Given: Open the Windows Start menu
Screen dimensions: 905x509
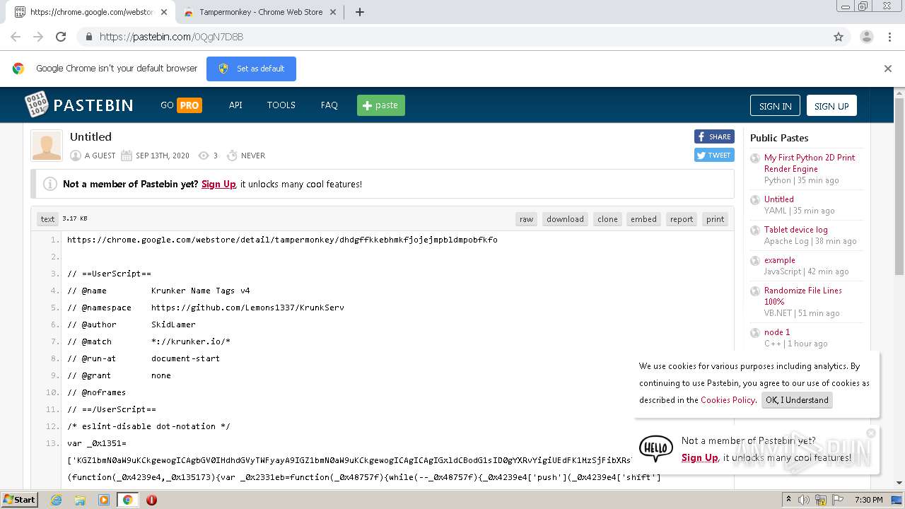Looking at the screenshot, I should (x=19, y=500).
